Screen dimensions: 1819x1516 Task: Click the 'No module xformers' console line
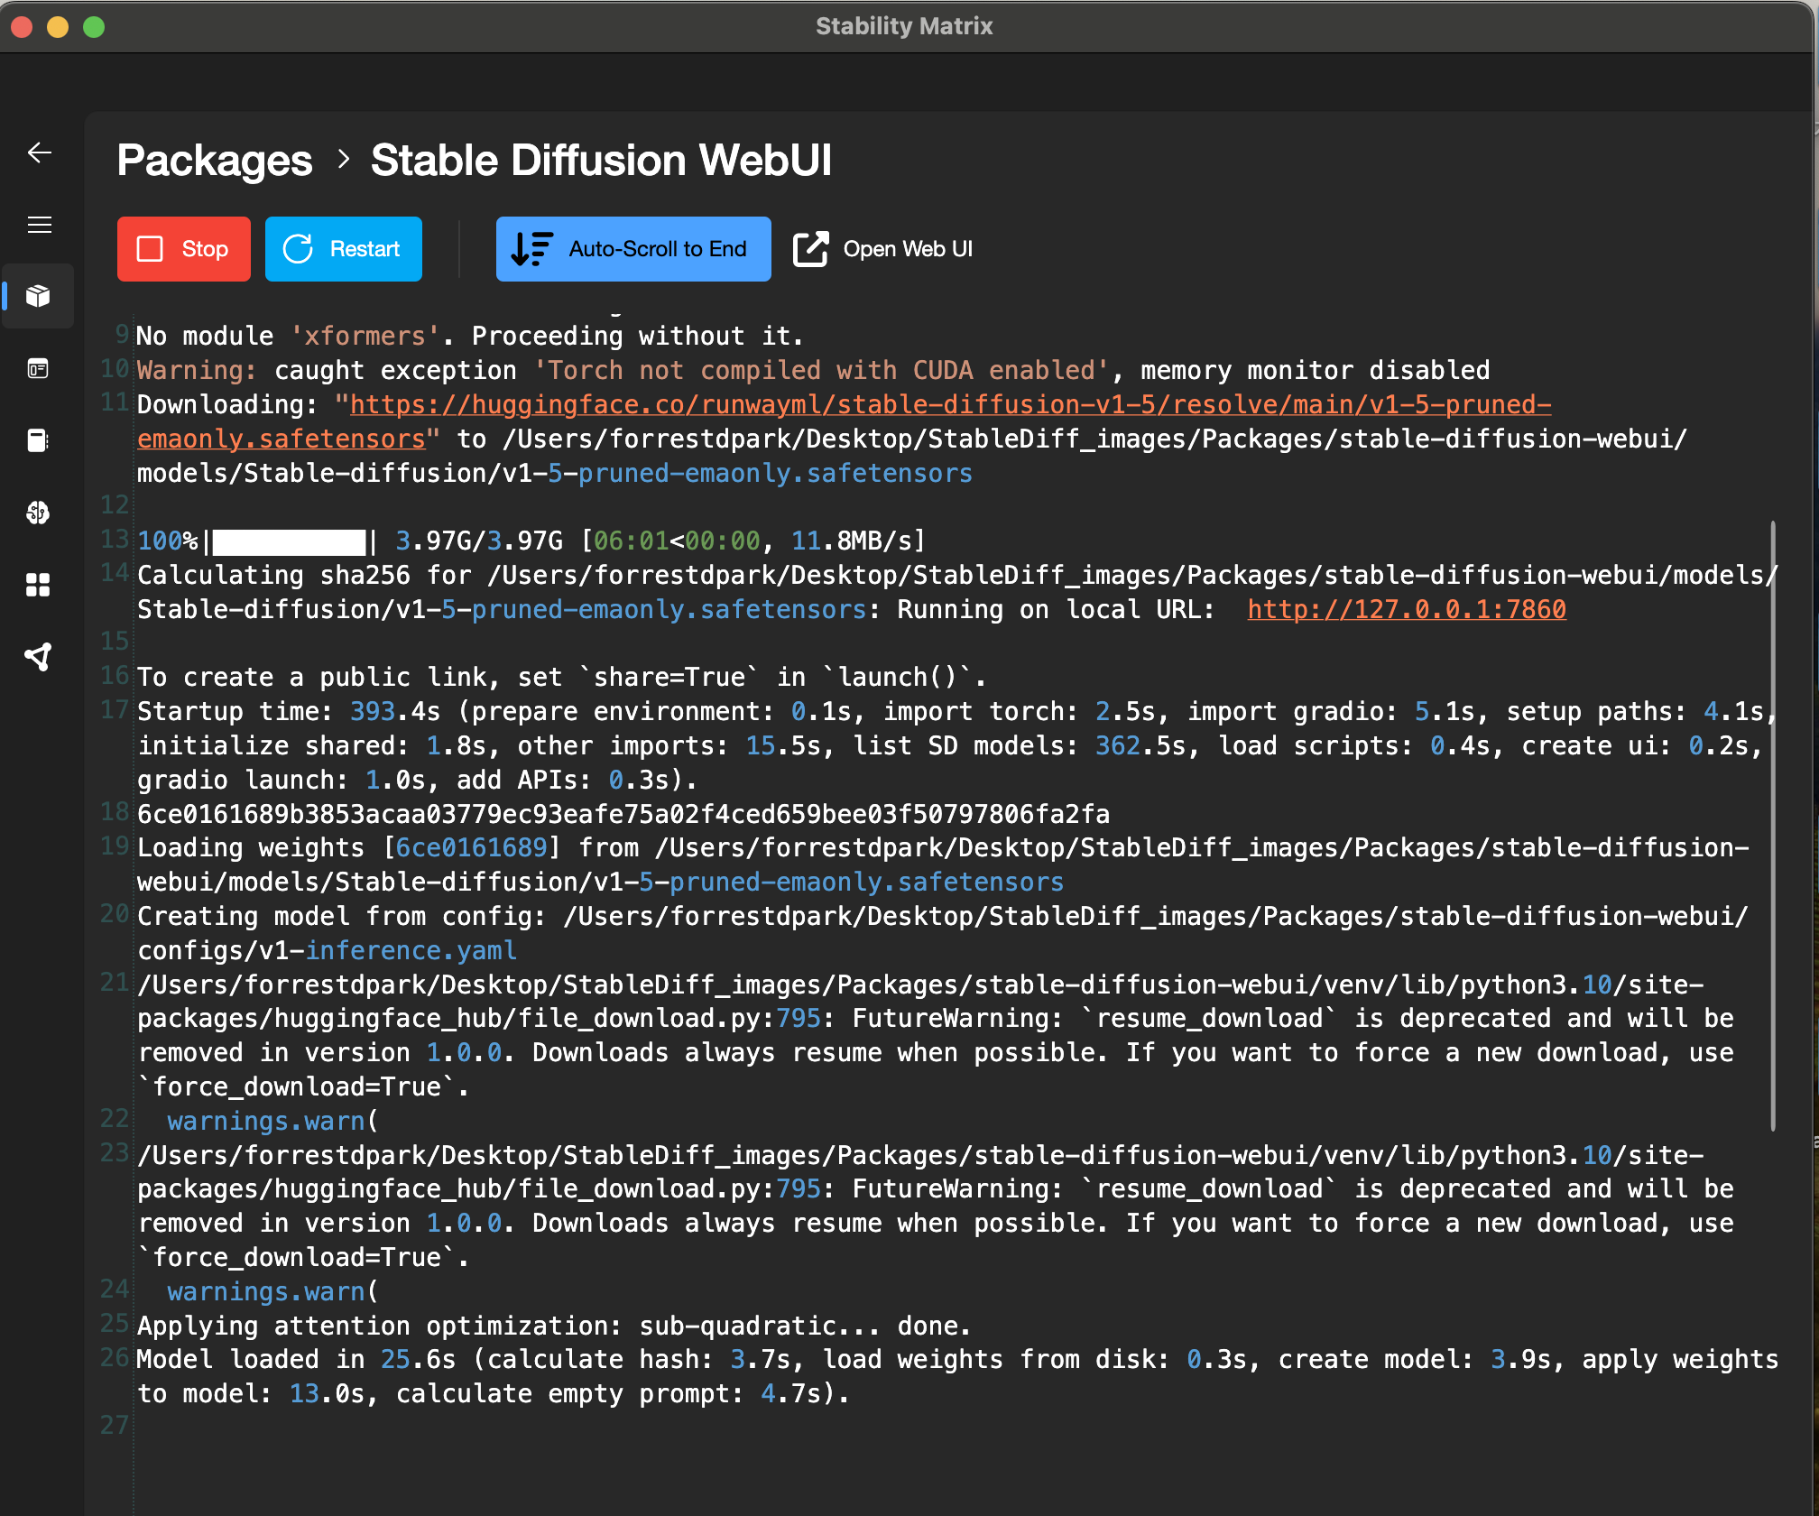[469, 336]
